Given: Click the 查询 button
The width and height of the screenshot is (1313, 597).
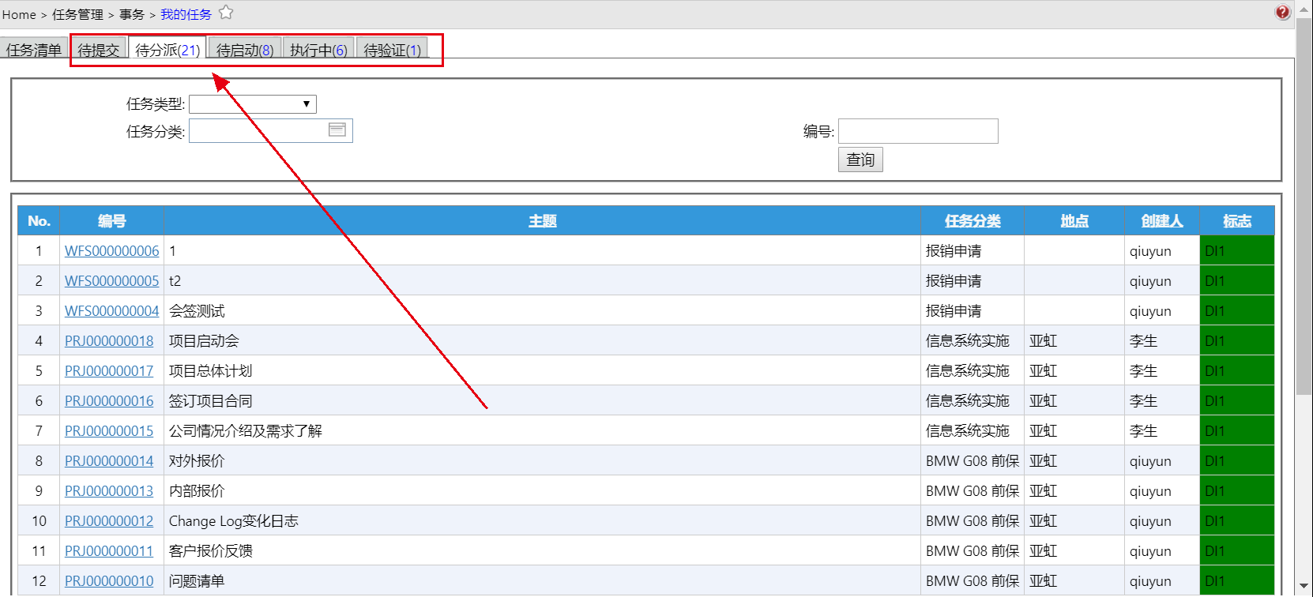Looking at the screenshot, I should coord(860,160).
